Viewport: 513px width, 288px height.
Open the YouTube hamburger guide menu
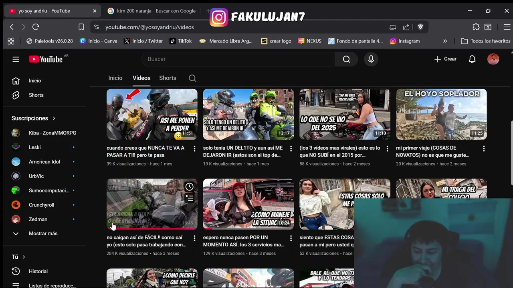coord(16,59)
